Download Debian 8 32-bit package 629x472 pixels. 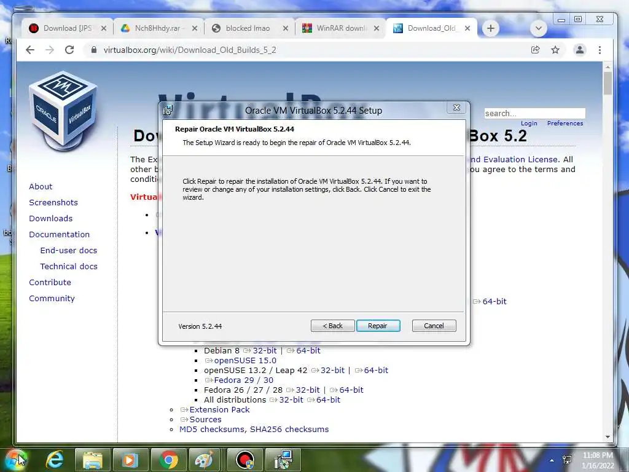tap(265, 350)
